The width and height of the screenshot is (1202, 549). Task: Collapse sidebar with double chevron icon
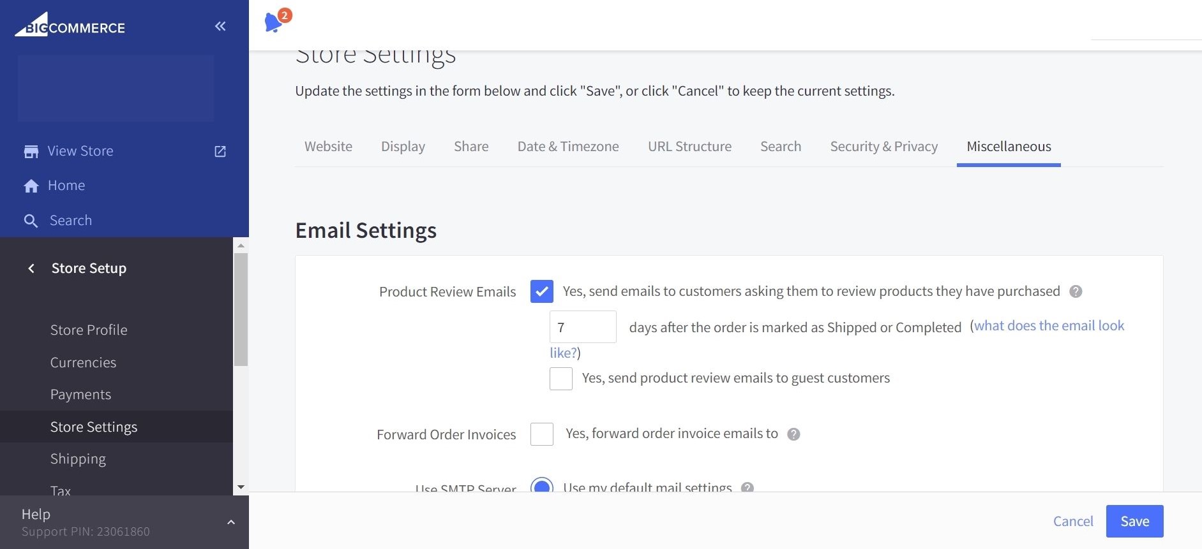click(x=220, y=26)
